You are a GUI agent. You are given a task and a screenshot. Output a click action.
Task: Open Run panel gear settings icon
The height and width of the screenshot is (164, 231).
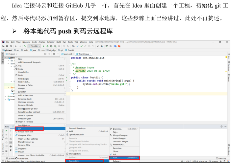[x=221, y=127]
